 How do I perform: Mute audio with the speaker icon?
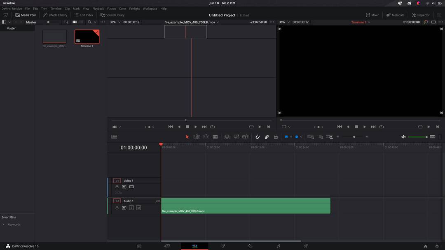click(403, 137)
